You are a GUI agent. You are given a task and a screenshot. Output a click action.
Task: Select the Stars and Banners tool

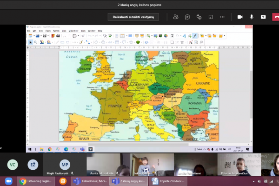tap(131, 42)
